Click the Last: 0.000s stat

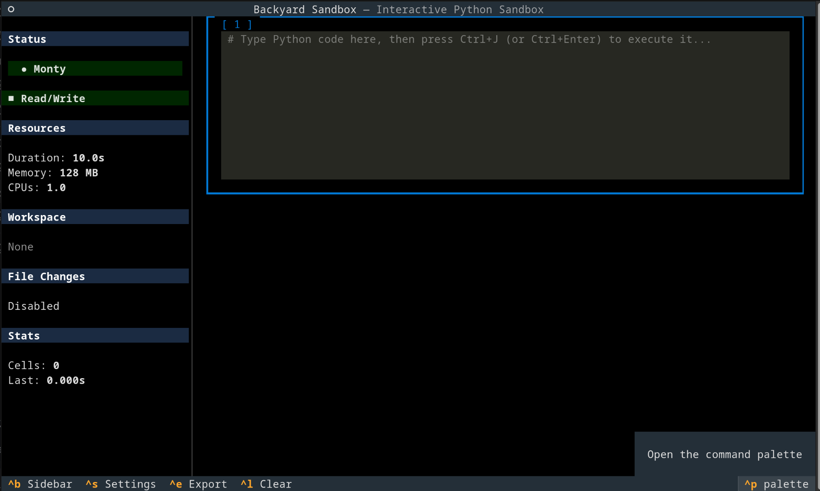coord(46,380)
